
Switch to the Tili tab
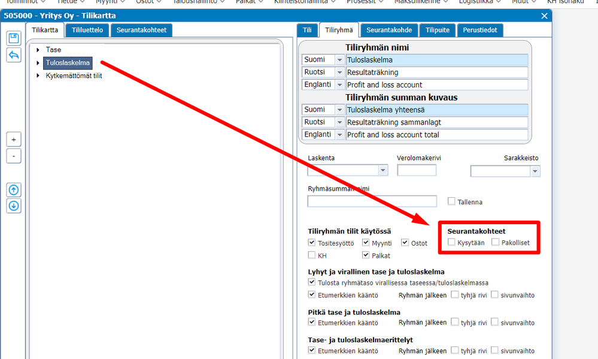coord(307,30)
